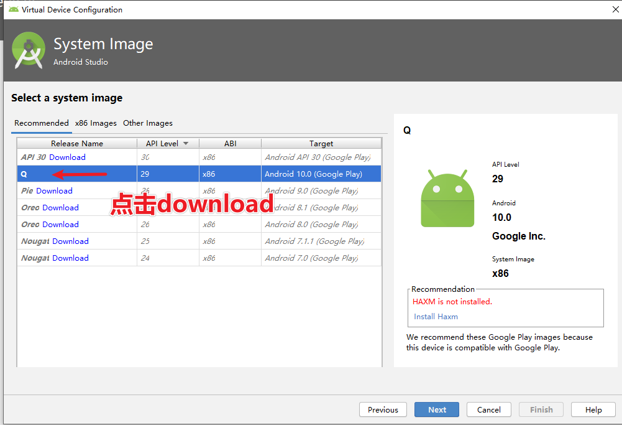Click the HAXM is not installed message
The image size is (622, 425).
pos(452,301)
